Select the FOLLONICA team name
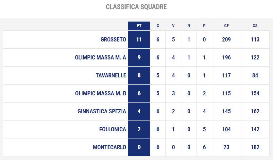 pos(113,129)
